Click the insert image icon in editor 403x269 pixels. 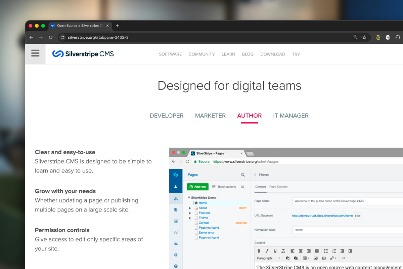coord(316,258)
